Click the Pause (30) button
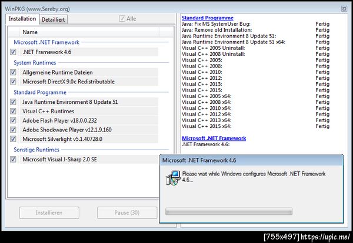353x243 pixels. click(x=127, y=212)
